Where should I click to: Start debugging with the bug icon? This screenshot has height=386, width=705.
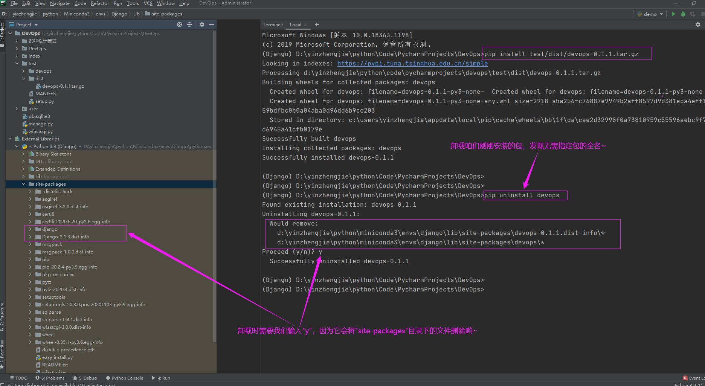(x=683, y=14)
